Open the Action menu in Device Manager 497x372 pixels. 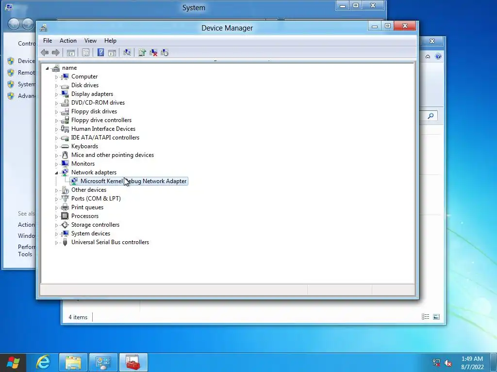pyautogui.click(x=68, y=41)
